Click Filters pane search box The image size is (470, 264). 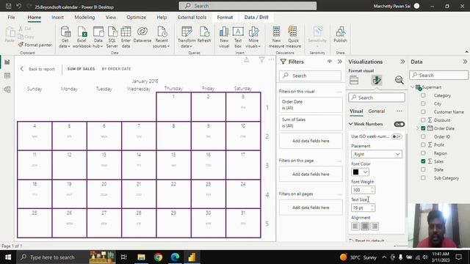point(310,76)
